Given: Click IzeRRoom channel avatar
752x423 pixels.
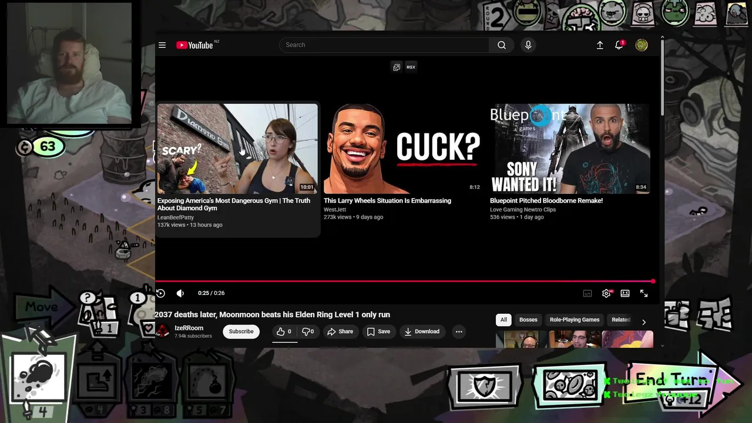Looking at the screenshot, I should (x=163, y=331).
